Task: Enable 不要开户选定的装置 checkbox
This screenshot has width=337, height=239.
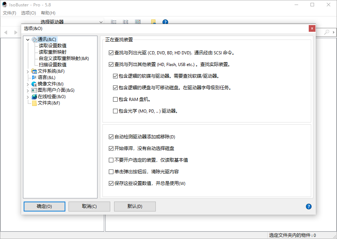Action: tap(111, 160)
